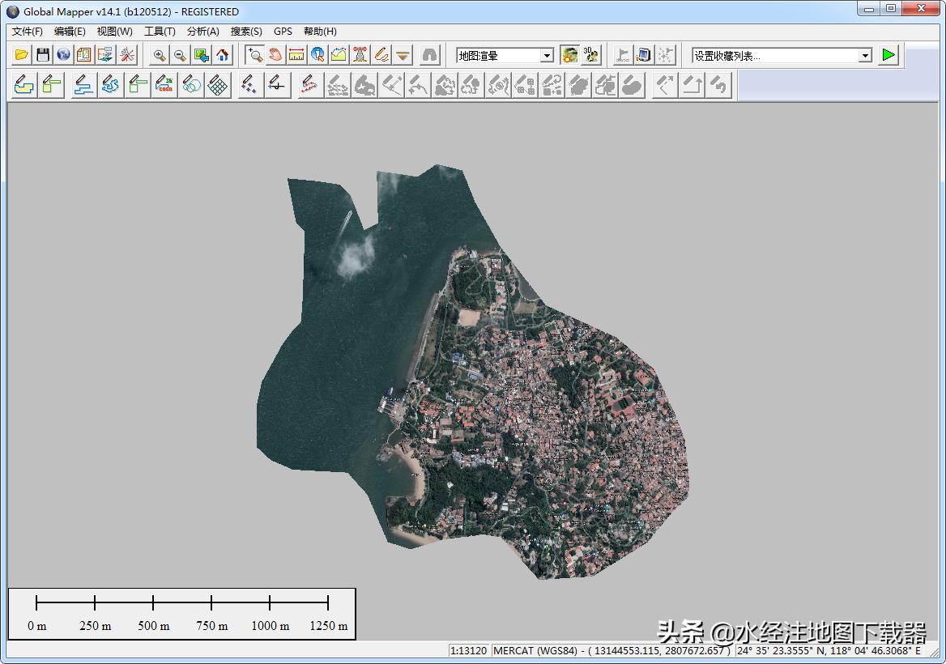Open the 工具(T) menu
The image size is (946, 664).
coord(160,32)
